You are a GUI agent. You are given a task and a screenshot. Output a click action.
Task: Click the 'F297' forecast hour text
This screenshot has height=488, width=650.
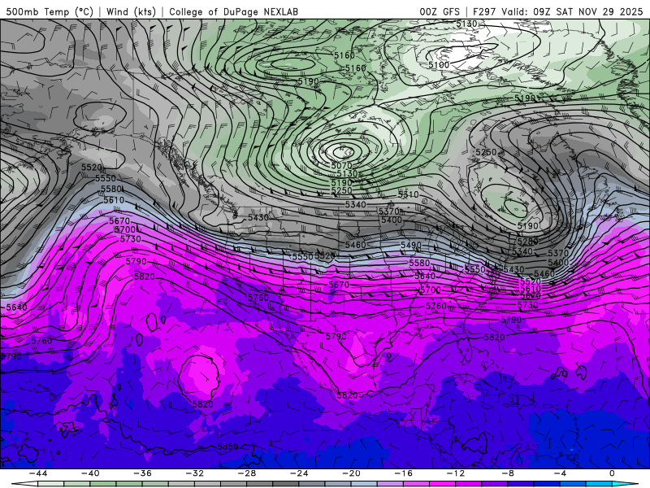tap(484, 11)
